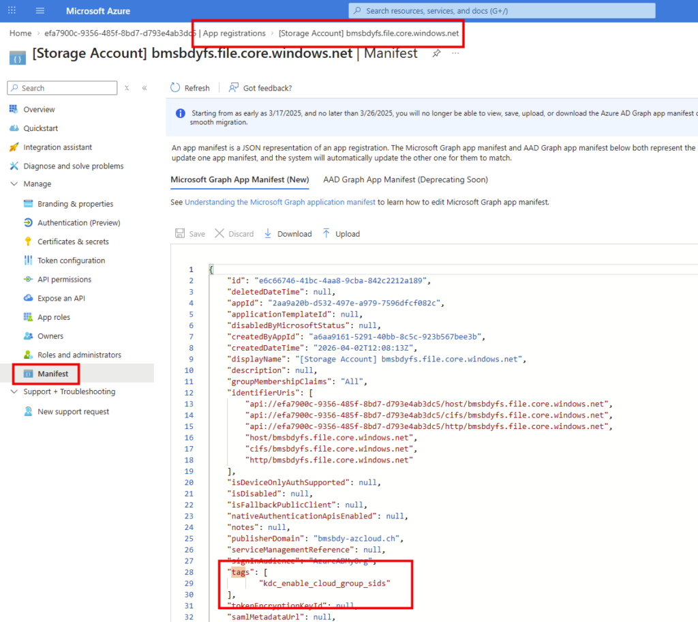
Task: Open the Azure portal hamburger menu
Action: [40, 11]
